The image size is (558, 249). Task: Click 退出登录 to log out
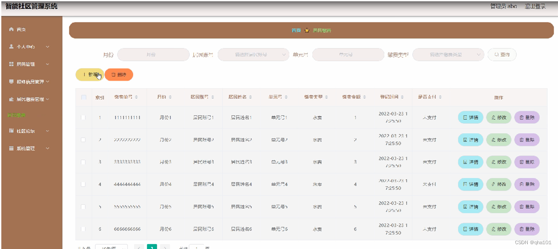(535, 7)
